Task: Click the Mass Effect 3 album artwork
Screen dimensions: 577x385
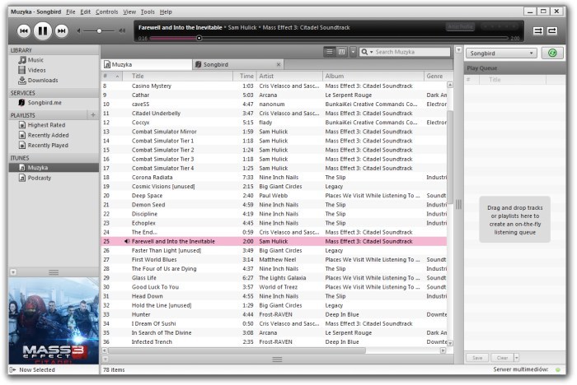Action: (54, 321)
